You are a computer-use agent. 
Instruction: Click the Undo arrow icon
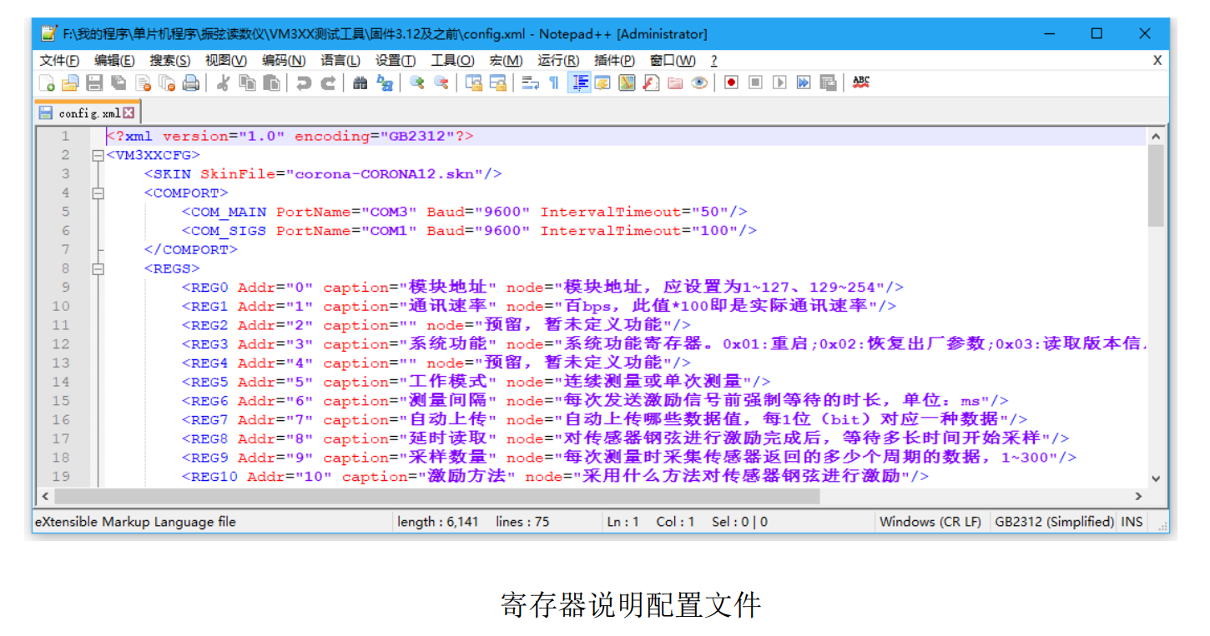coord(304,83)
